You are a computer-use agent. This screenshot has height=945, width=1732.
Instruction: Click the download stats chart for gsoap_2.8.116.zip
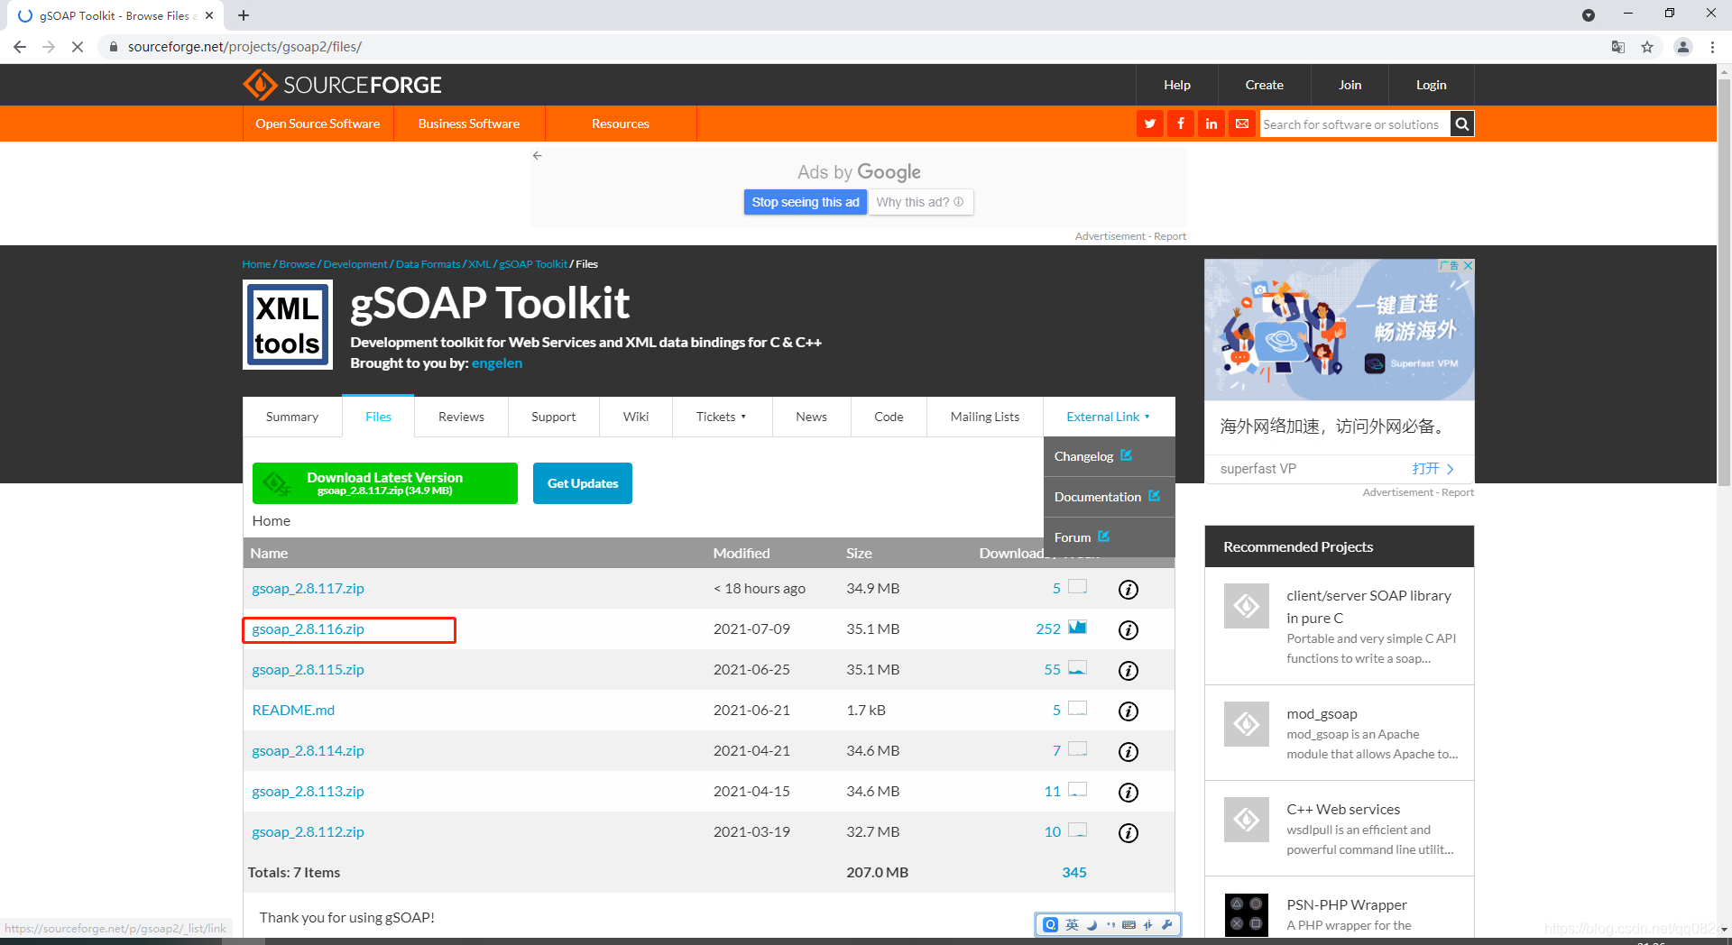tap(1079, 627)
